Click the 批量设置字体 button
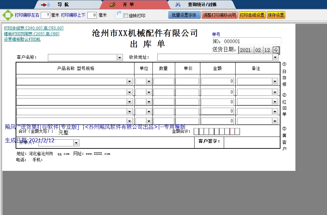 184,15
